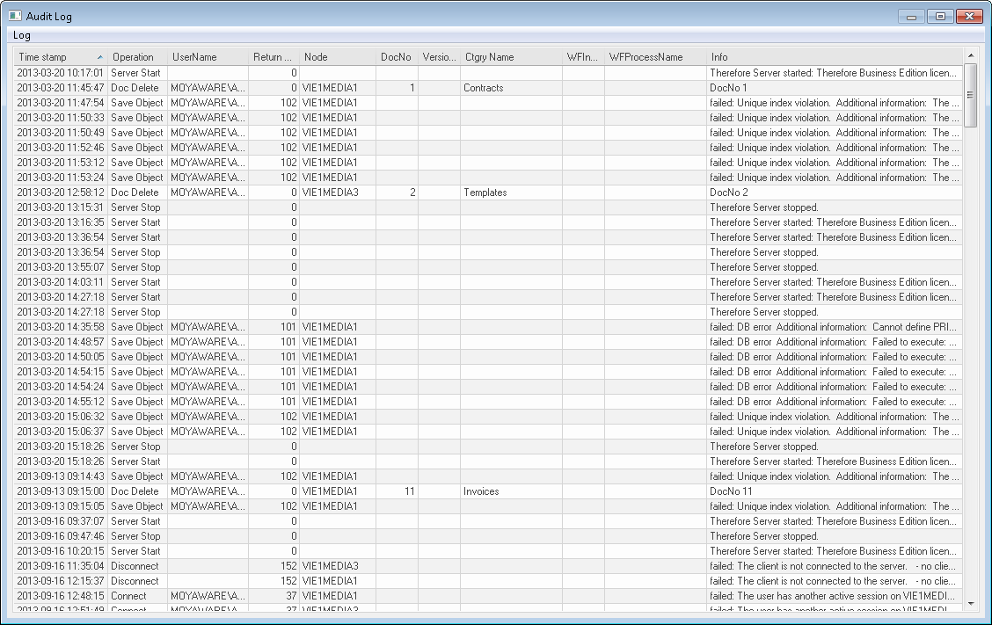Click the DocNo column header

pyautogui.click(x=395, y=57)
